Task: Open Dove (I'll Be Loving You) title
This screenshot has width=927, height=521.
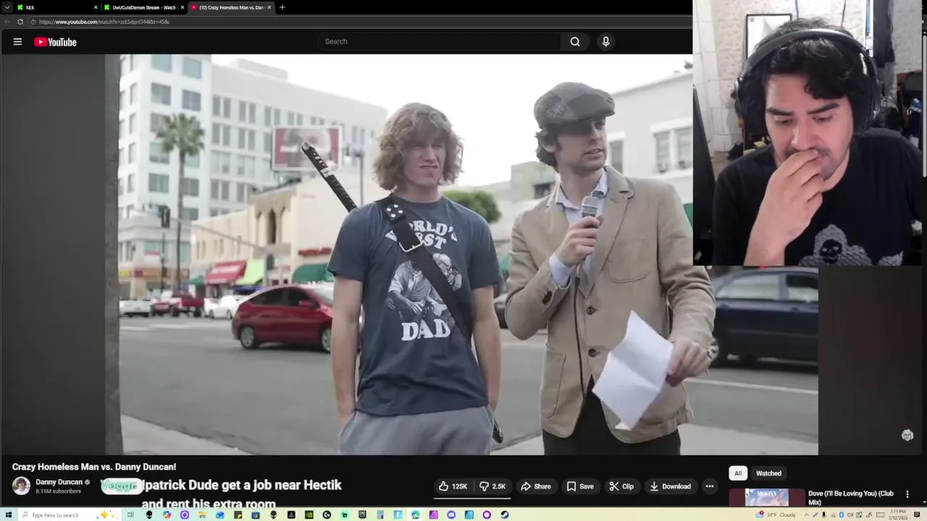Action: [x=851, y=498]
